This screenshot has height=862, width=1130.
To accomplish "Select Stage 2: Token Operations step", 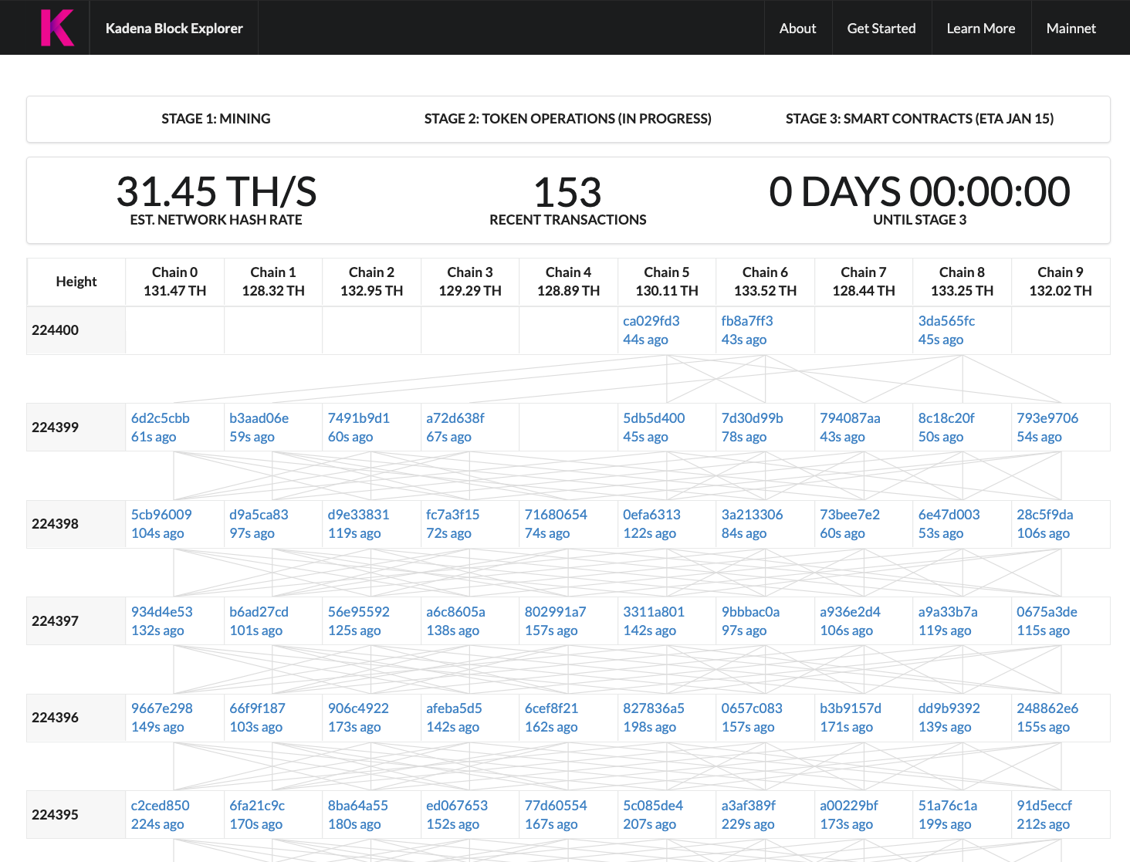I will pos(568,119).
